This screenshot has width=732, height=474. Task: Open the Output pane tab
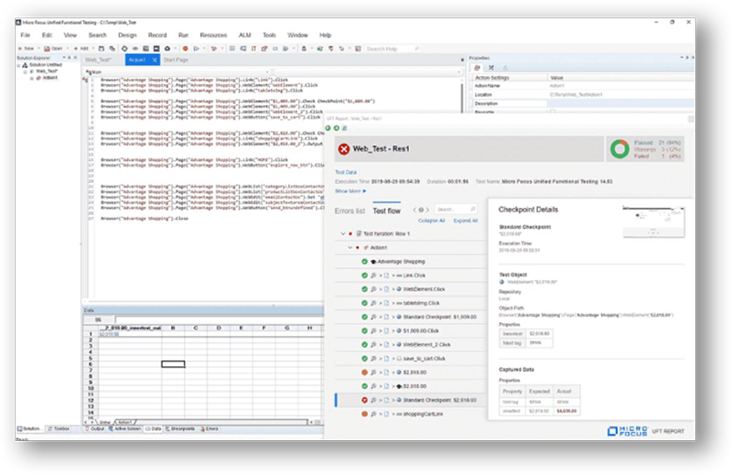click(95, 428)
